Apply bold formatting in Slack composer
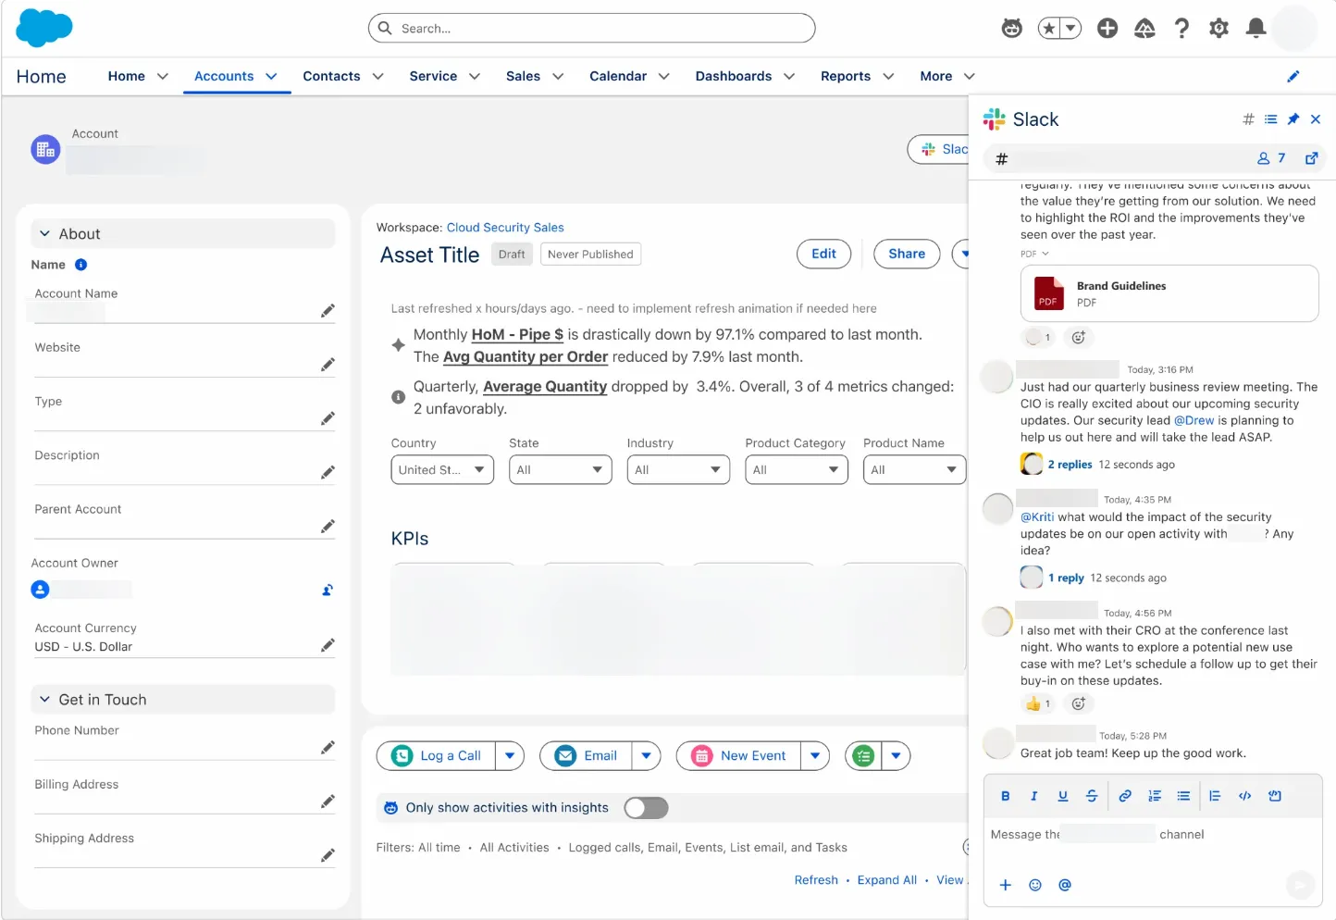 pyautogui.click(x=1006, y=796)
